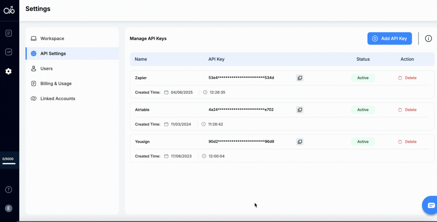Screen dimensions: 437x222
Task: Open the documents icon in left sidebar
Action: (9, 33)
